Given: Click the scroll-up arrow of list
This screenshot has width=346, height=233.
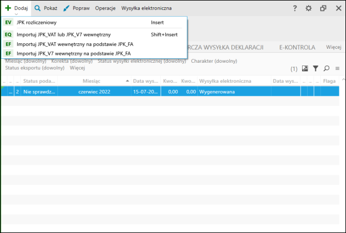Looking at the screenshot, I should click(343, 79).
